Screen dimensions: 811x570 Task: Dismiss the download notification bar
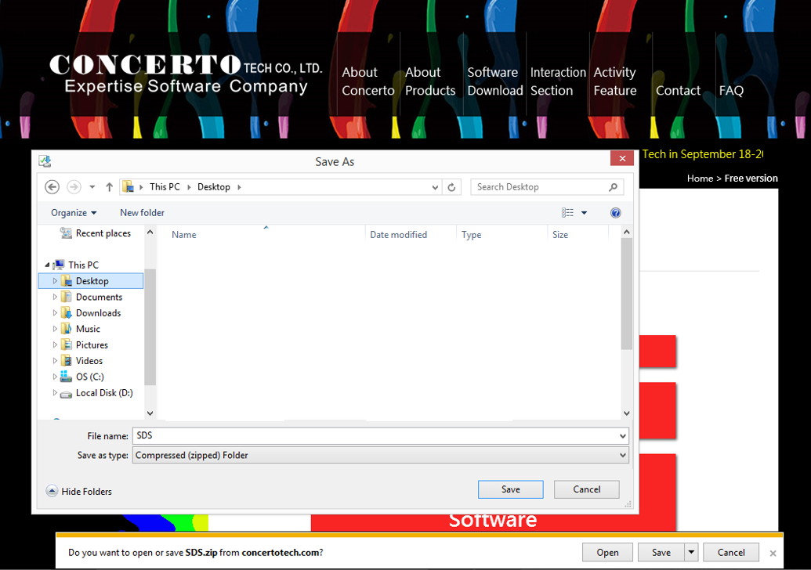click(x=773, y=553)
